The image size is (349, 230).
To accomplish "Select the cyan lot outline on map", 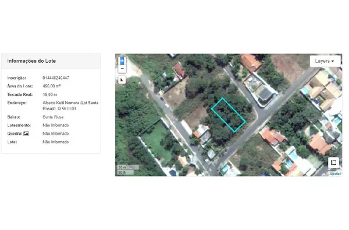I will coord(229,115).
